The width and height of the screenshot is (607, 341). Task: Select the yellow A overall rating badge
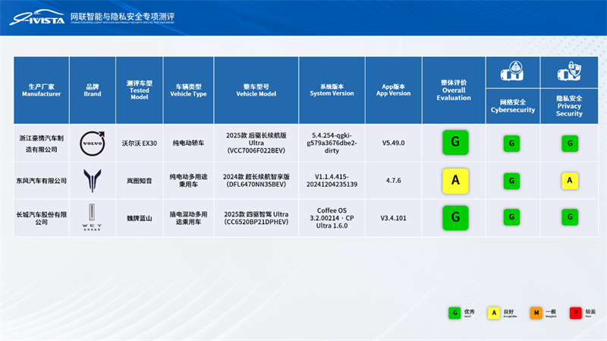[x=455, y=180]
